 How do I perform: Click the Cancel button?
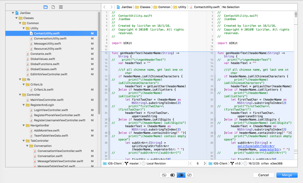pos(263,175)
